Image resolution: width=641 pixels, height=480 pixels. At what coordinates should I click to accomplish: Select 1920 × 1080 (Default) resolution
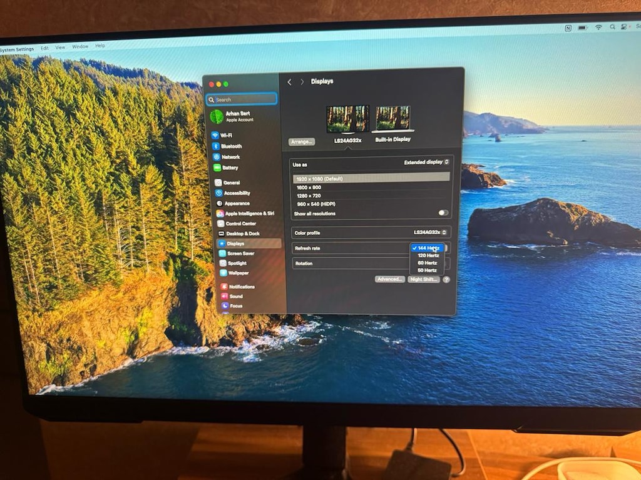371,178
